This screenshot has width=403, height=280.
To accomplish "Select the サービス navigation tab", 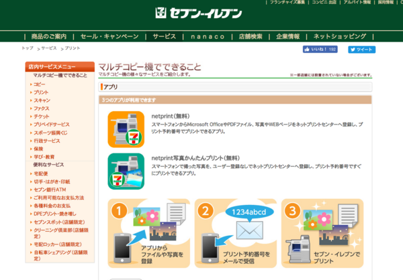I will (165, 36).
